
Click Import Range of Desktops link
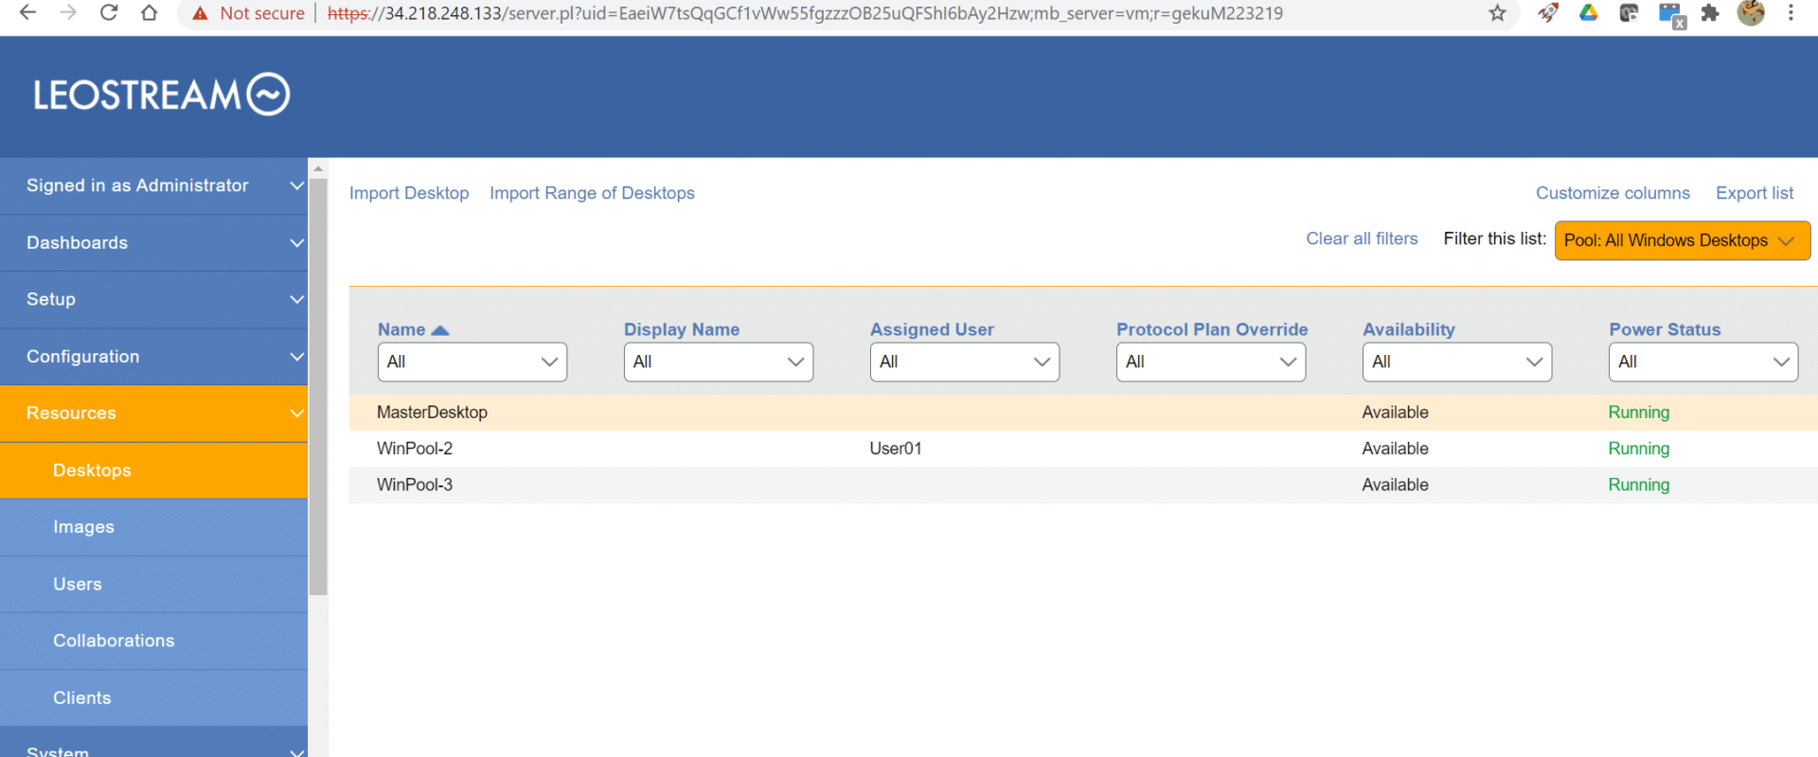(x=592, y=193)
